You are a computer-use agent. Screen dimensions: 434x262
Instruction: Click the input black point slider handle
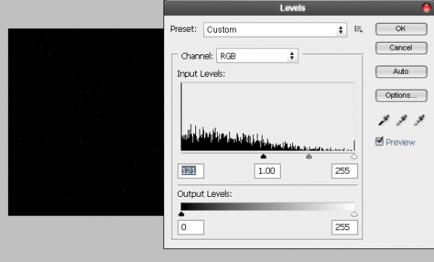263,156
